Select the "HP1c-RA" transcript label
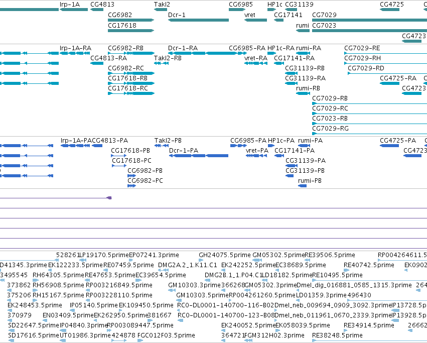The width and height of the screenshot is (427, 343). 281,48
